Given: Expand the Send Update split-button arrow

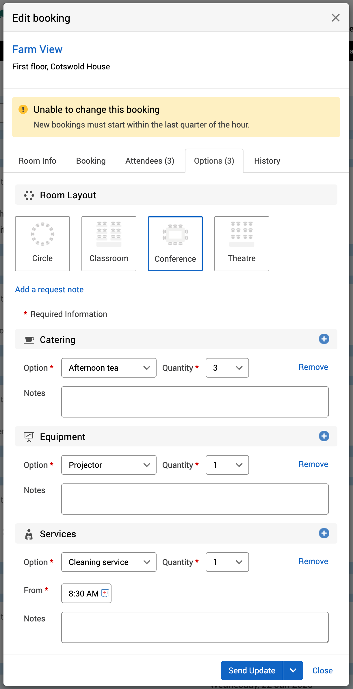Looking at the screenshot, I should 293,670.
